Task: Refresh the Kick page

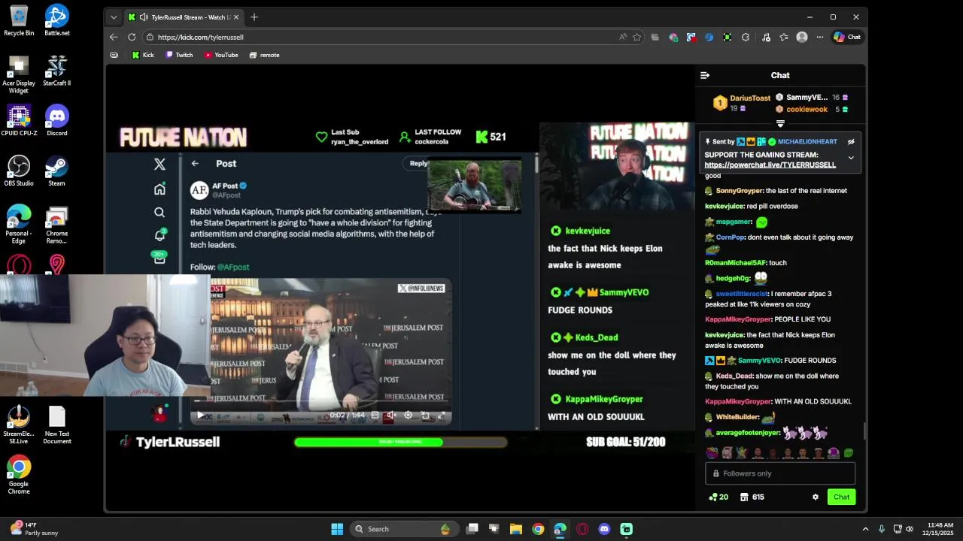Action: pos(132,37)
